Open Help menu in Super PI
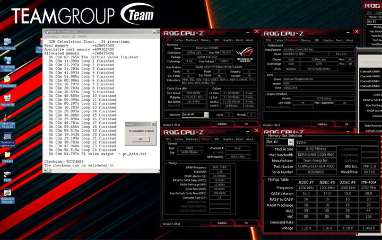 pyautogui.click(x=82, y=36)
